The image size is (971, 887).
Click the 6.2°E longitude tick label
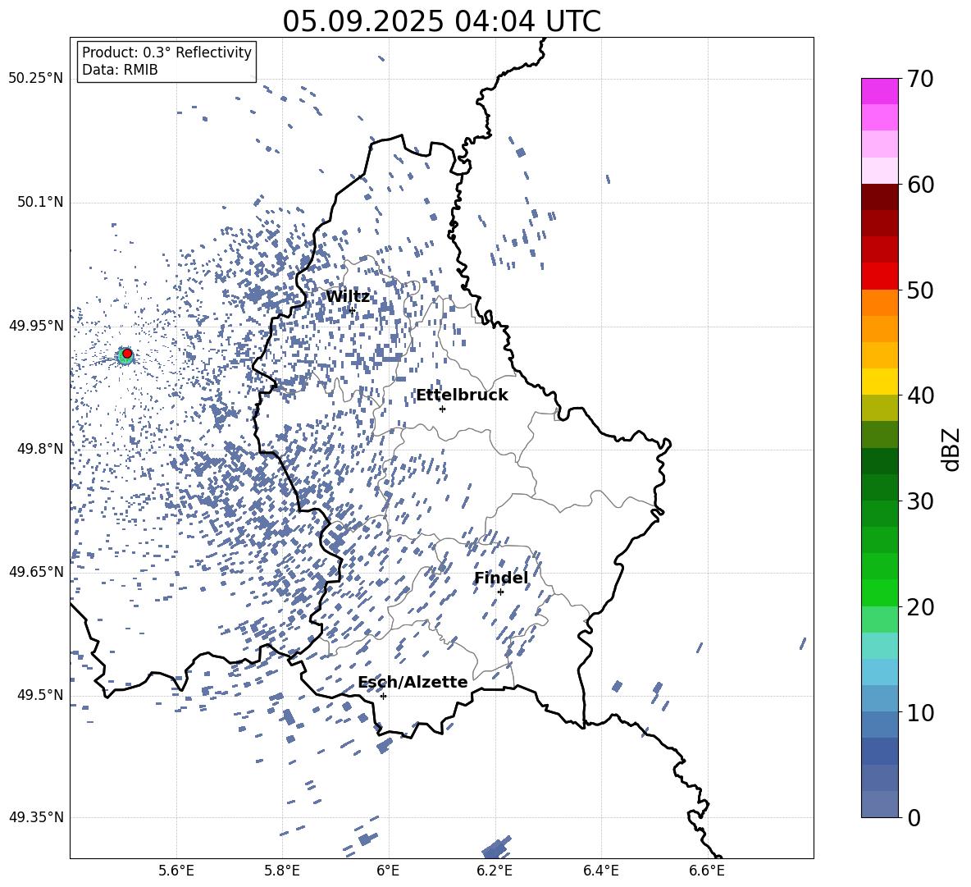495,871
